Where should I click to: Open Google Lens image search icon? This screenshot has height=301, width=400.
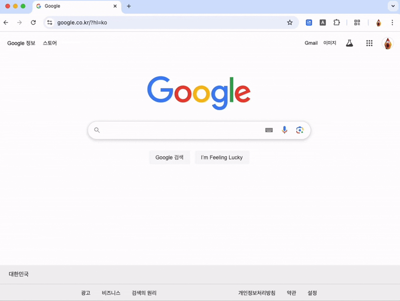300,130
